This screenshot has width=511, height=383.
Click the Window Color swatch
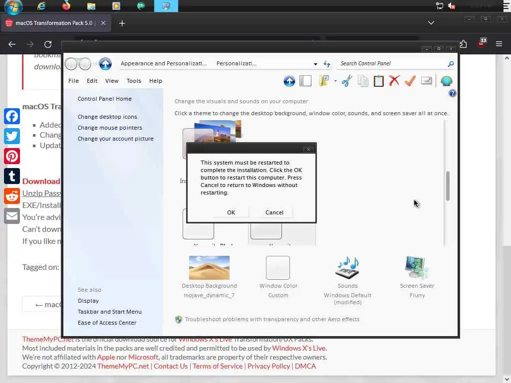click(277, 268)
